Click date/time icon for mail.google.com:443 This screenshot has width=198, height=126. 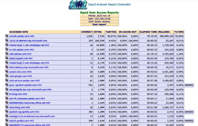[7, 76]
